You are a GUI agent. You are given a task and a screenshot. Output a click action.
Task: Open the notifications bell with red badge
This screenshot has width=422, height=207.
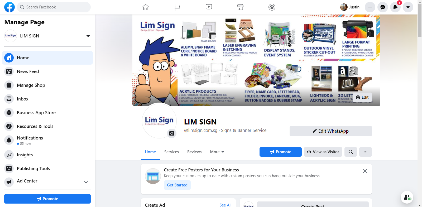coord(395,7)
